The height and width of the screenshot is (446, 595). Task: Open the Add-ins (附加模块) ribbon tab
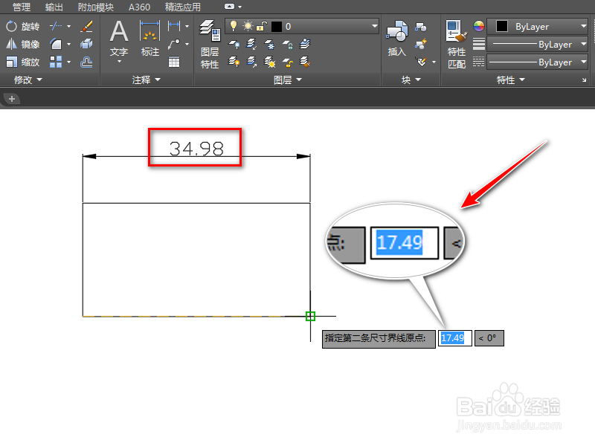(96, 7)
